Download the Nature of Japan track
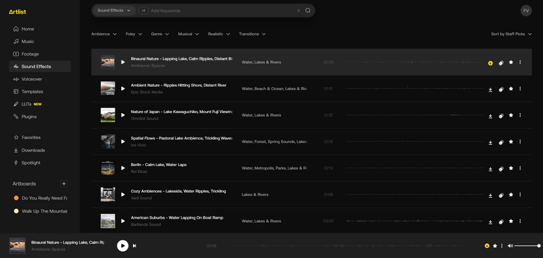Image resolution: width=543 pixels, height=258 pixels. (490, 116)
